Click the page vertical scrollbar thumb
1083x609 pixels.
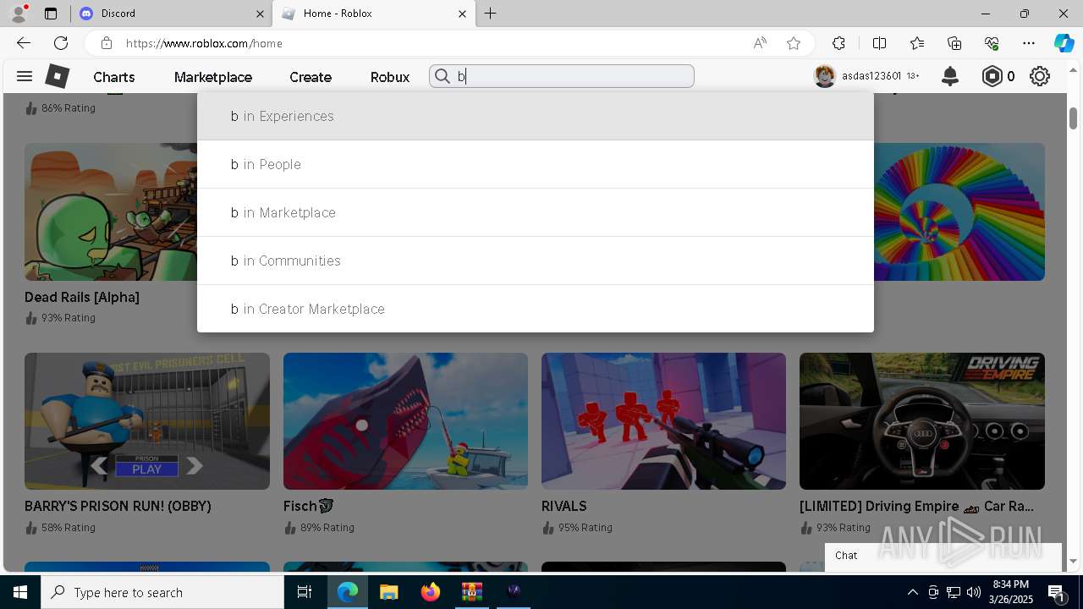[1073, 118]
